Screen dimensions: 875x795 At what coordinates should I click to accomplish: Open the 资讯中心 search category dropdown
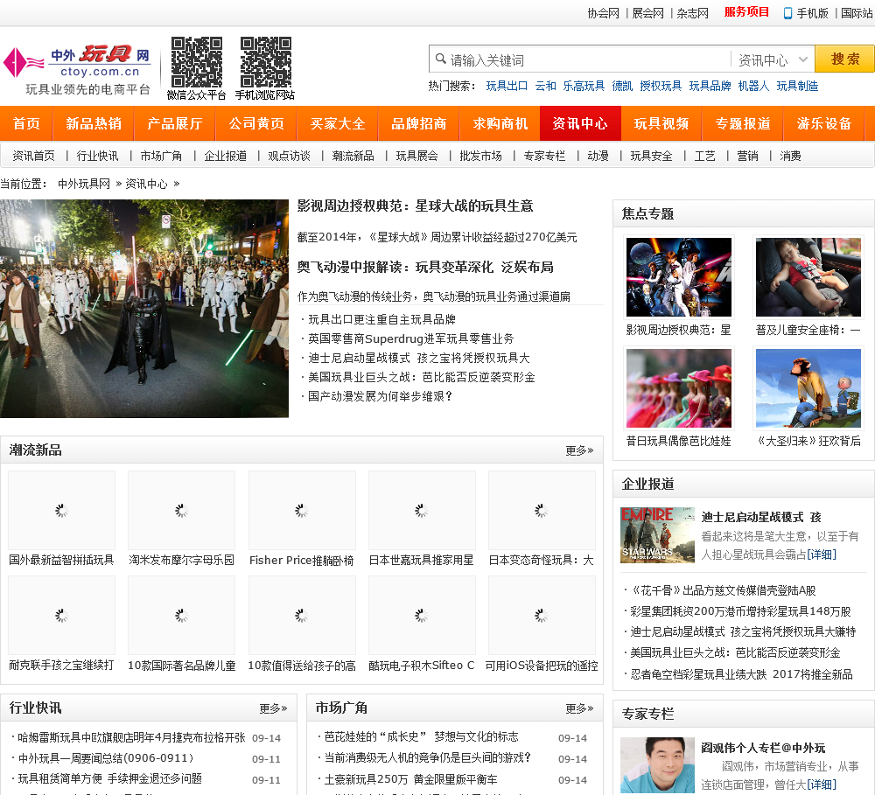[x=773, y=59]
